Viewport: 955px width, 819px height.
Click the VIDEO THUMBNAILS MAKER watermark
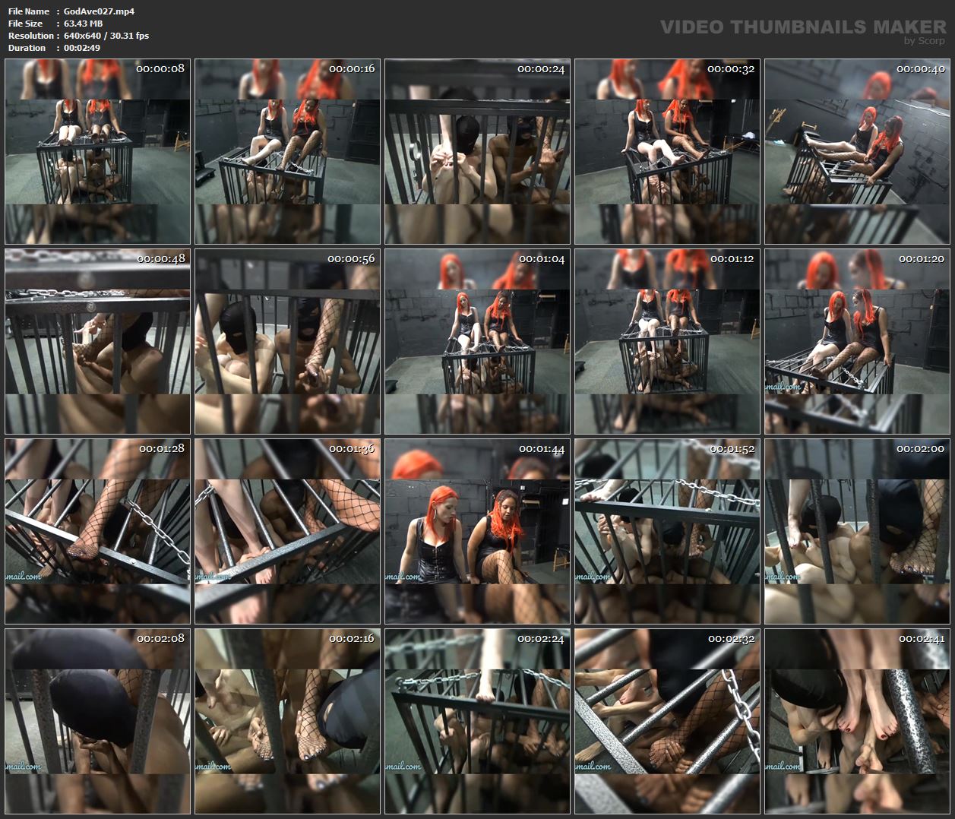[x=800, y=27]
